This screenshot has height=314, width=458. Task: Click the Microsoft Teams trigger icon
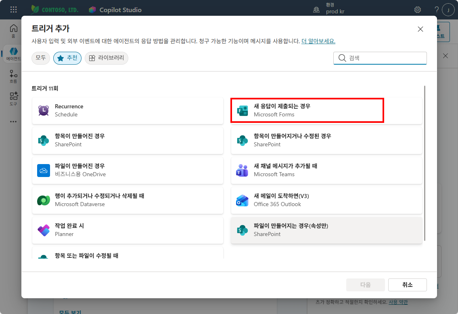click(243, 170)
